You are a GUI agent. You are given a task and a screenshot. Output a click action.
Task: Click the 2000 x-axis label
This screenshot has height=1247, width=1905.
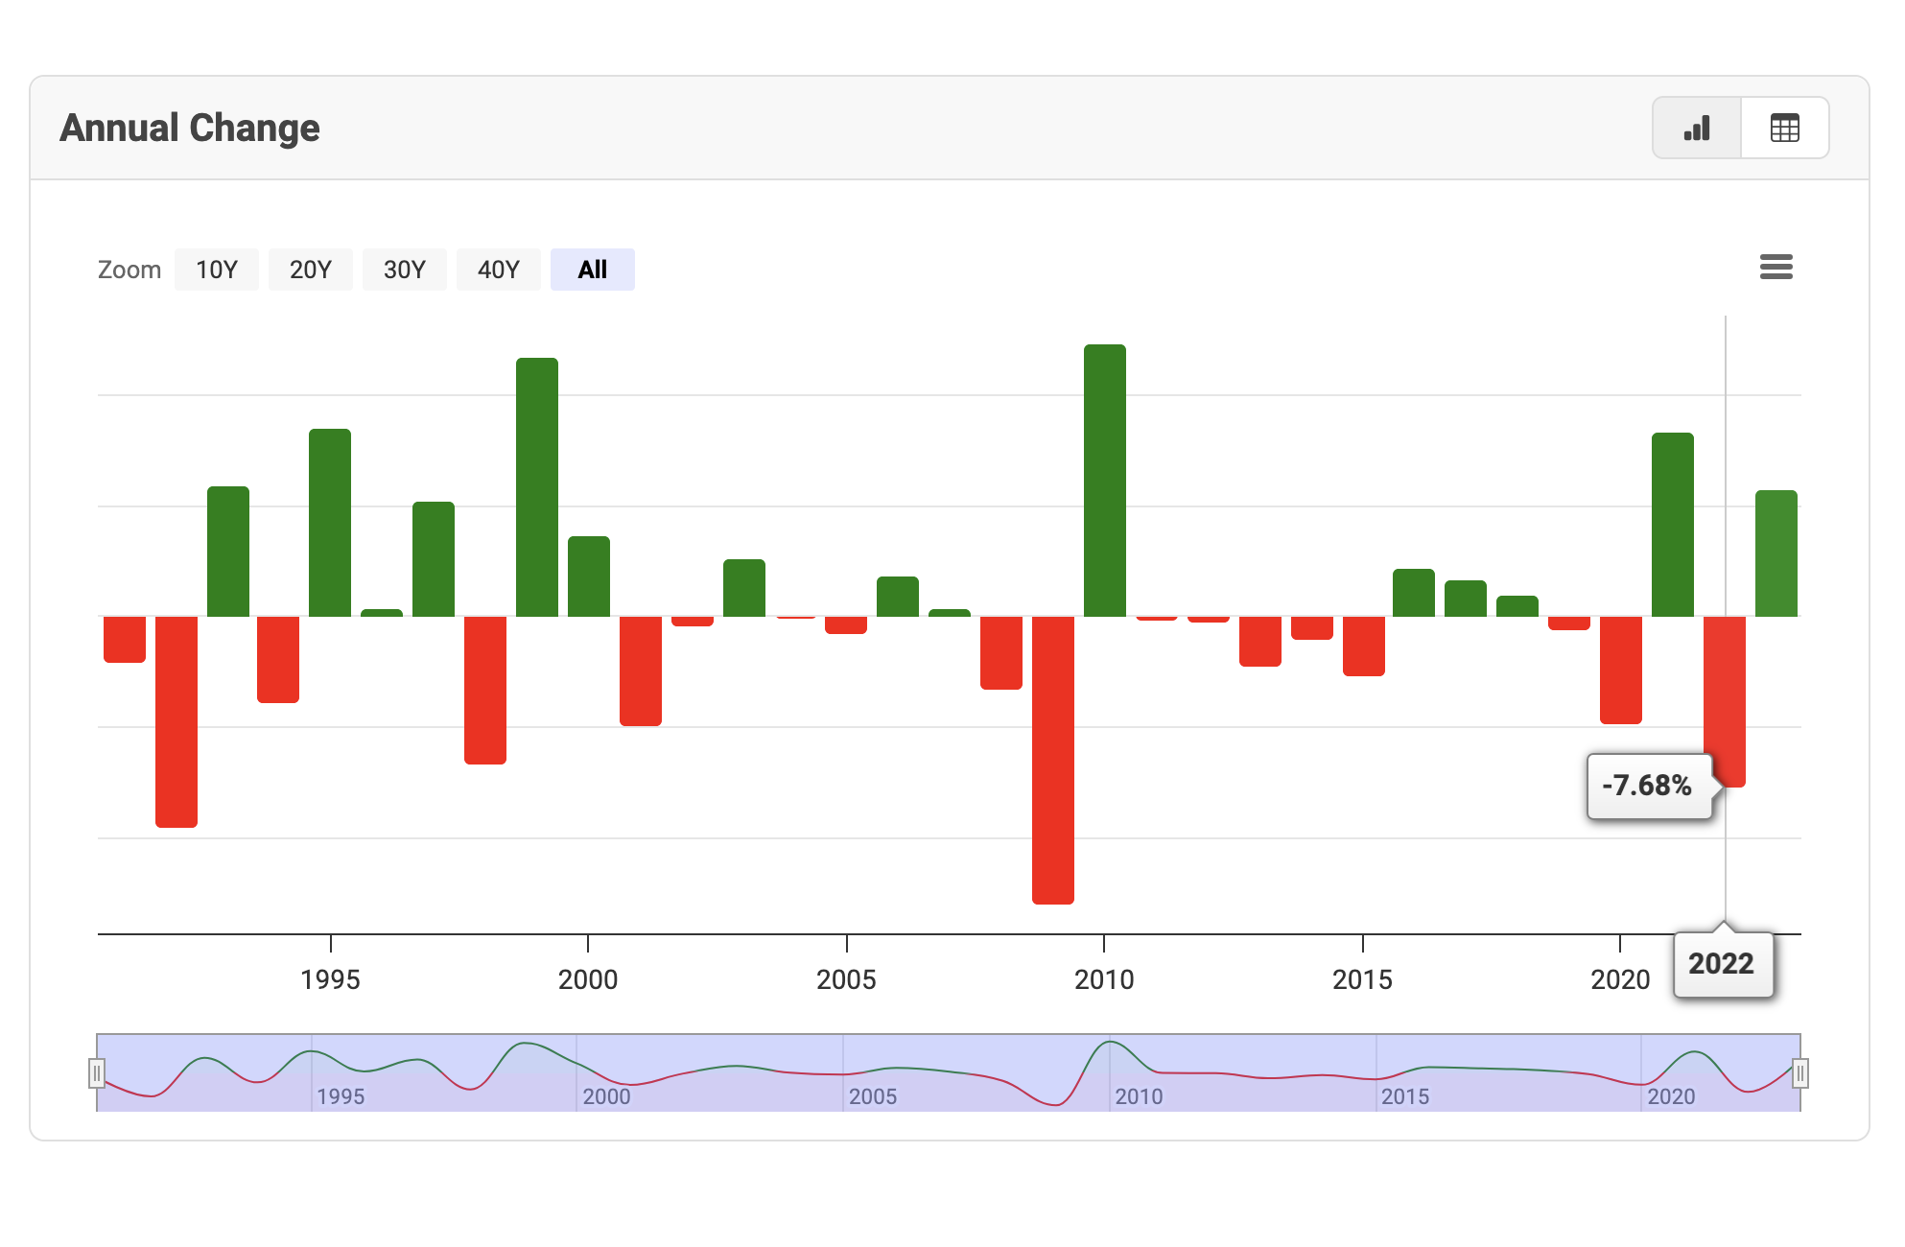(x=588, y=979)
